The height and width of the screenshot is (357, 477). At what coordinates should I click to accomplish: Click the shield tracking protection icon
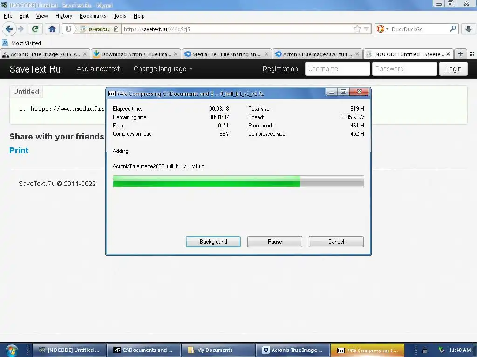[x=68, y=29]
